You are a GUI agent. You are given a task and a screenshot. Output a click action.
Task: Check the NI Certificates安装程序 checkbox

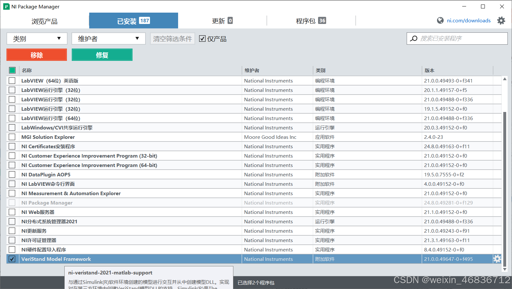pos(12,146)
